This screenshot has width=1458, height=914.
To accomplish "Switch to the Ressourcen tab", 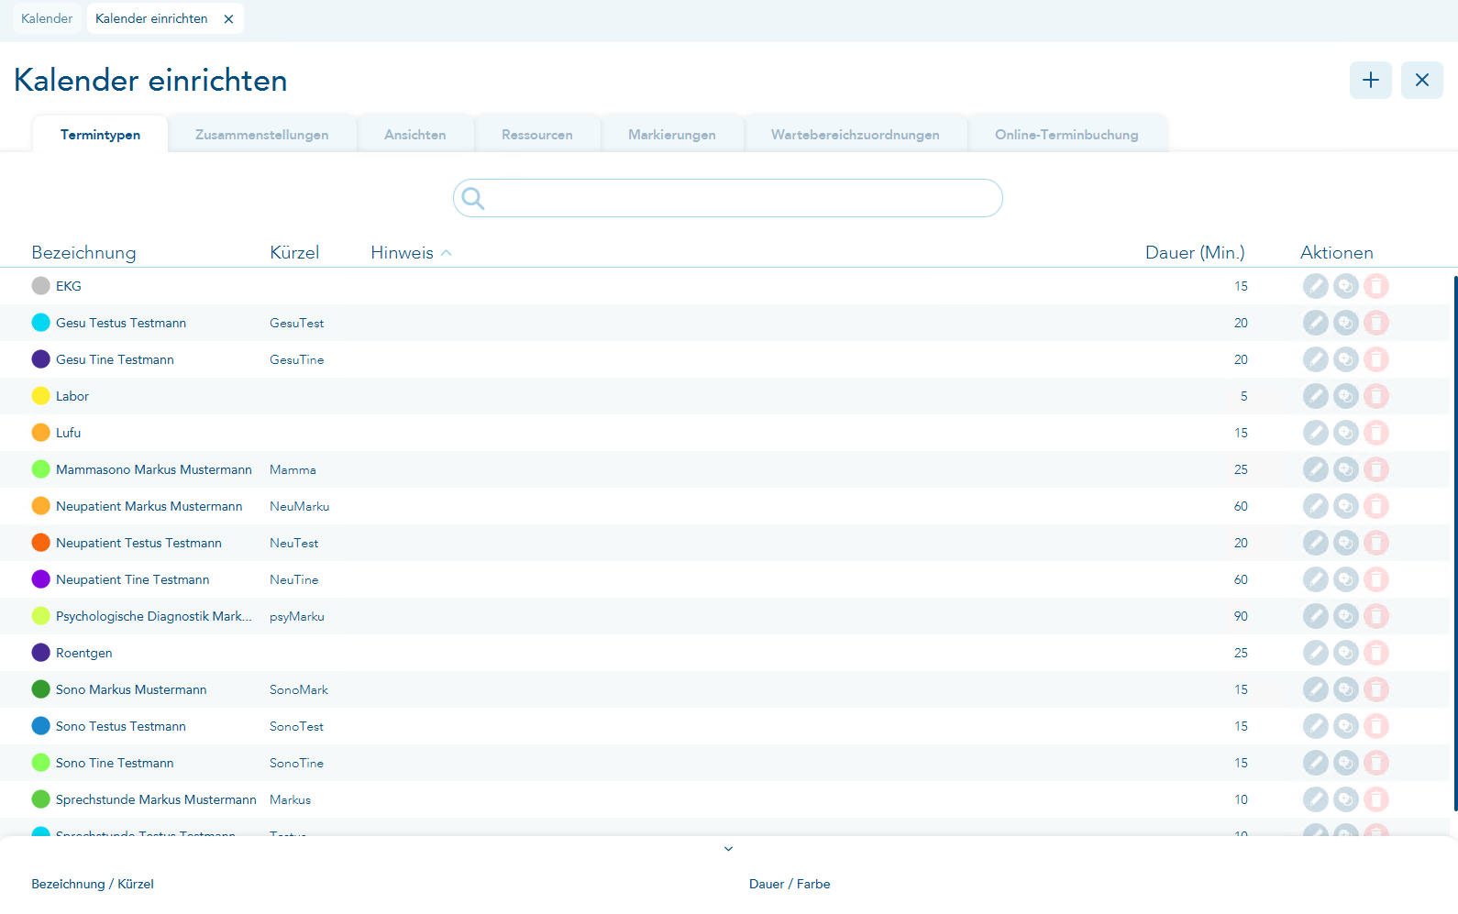I will click(x=536, y=135).
